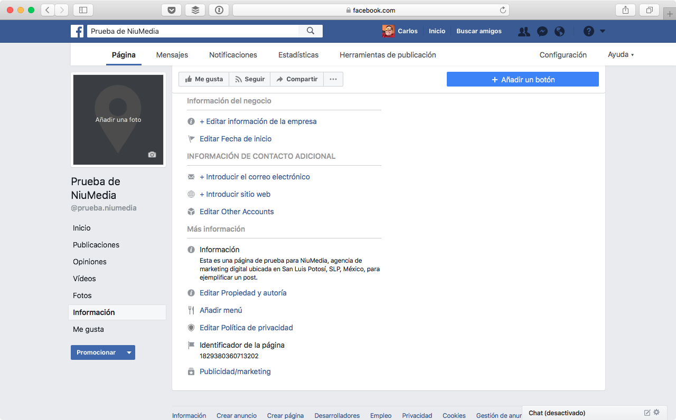Click Añadir un botón

click(523, 79)
